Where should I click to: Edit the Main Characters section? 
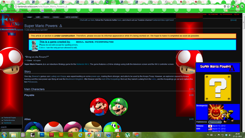191,89
